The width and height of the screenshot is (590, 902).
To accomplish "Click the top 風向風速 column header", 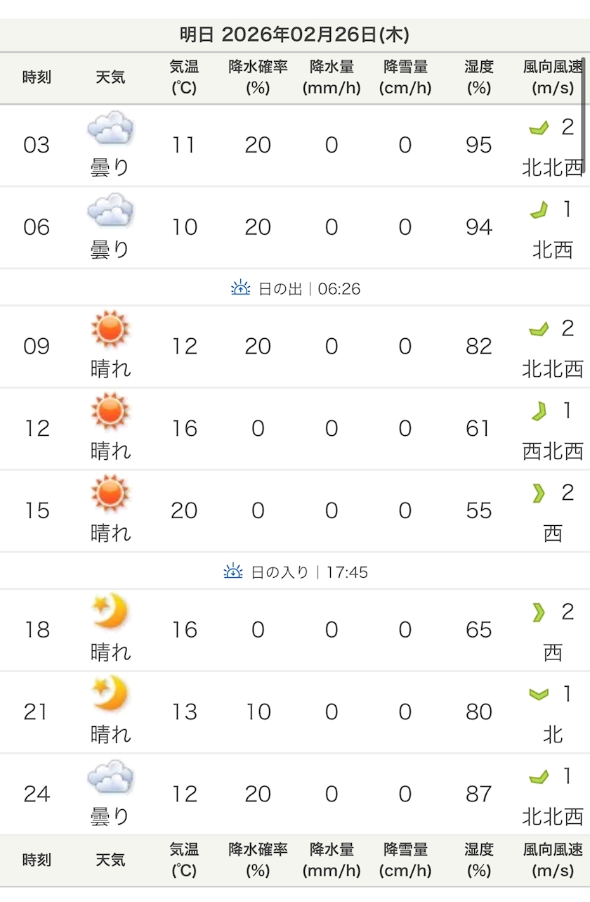I will point(553,77).
